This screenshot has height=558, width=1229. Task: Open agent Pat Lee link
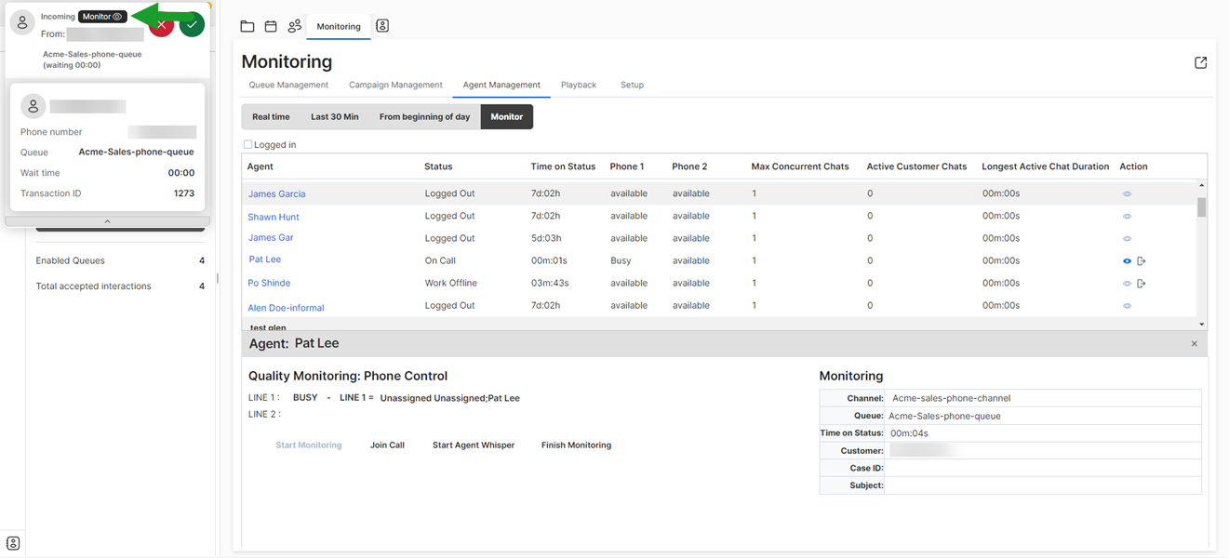(265, 259)
